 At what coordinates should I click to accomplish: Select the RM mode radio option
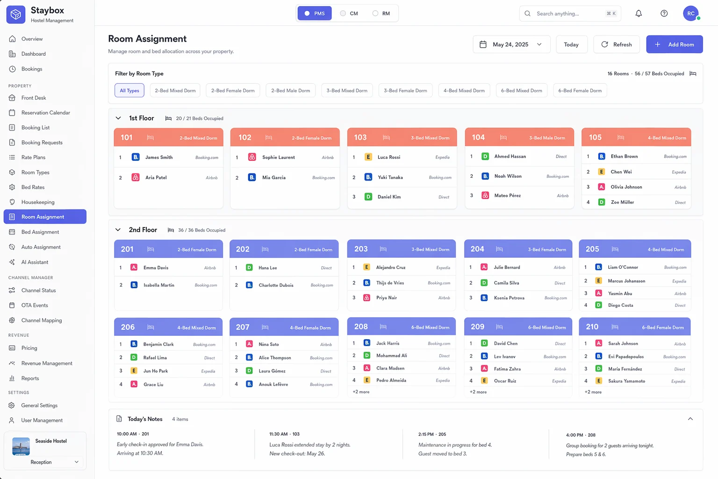pyautogui.click(x=381, y=14)
